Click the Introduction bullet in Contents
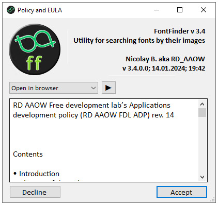Screen dimensions: 218x205 coord(36,174)
